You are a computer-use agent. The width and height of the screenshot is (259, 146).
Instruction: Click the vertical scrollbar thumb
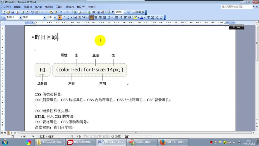coord(257,43)
